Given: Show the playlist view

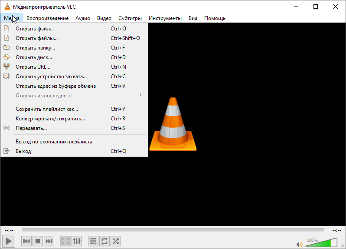Looking at the screenshot, I should coord(93,241).
